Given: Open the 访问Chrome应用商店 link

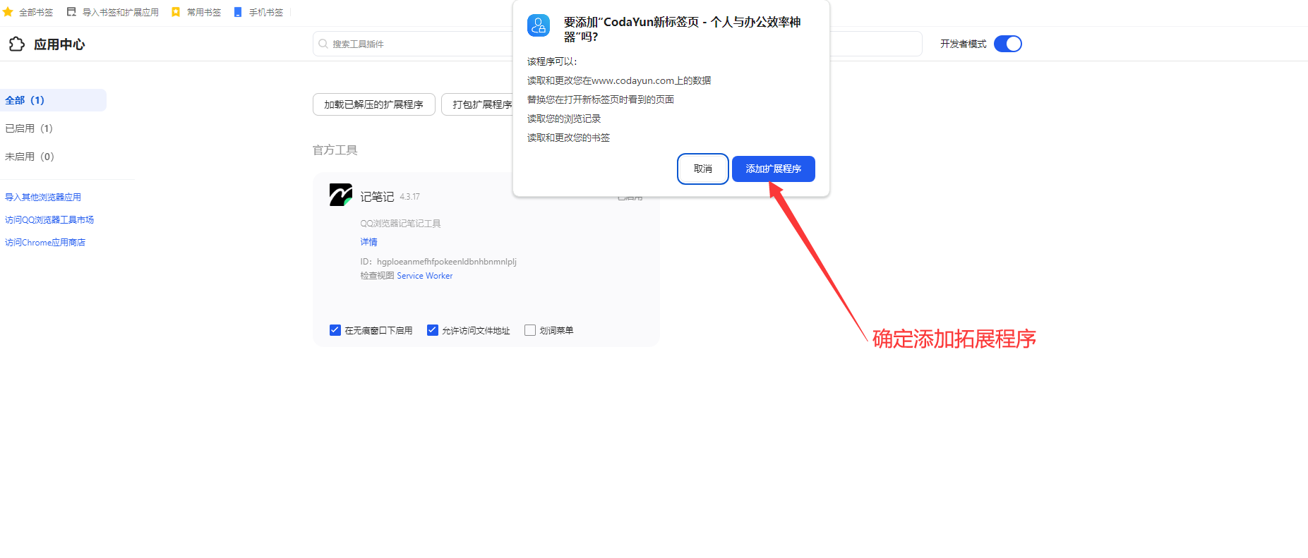Looking at the screenshot, I should [45, 243].
